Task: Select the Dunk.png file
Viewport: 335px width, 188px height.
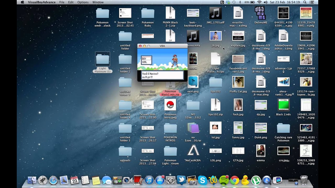Action: [261, 131]
